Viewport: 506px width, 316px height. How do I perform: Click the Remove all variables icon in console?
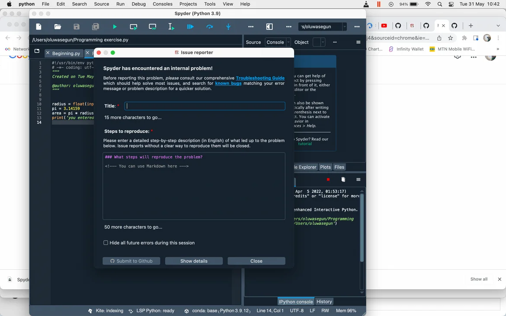coord(343,179)
